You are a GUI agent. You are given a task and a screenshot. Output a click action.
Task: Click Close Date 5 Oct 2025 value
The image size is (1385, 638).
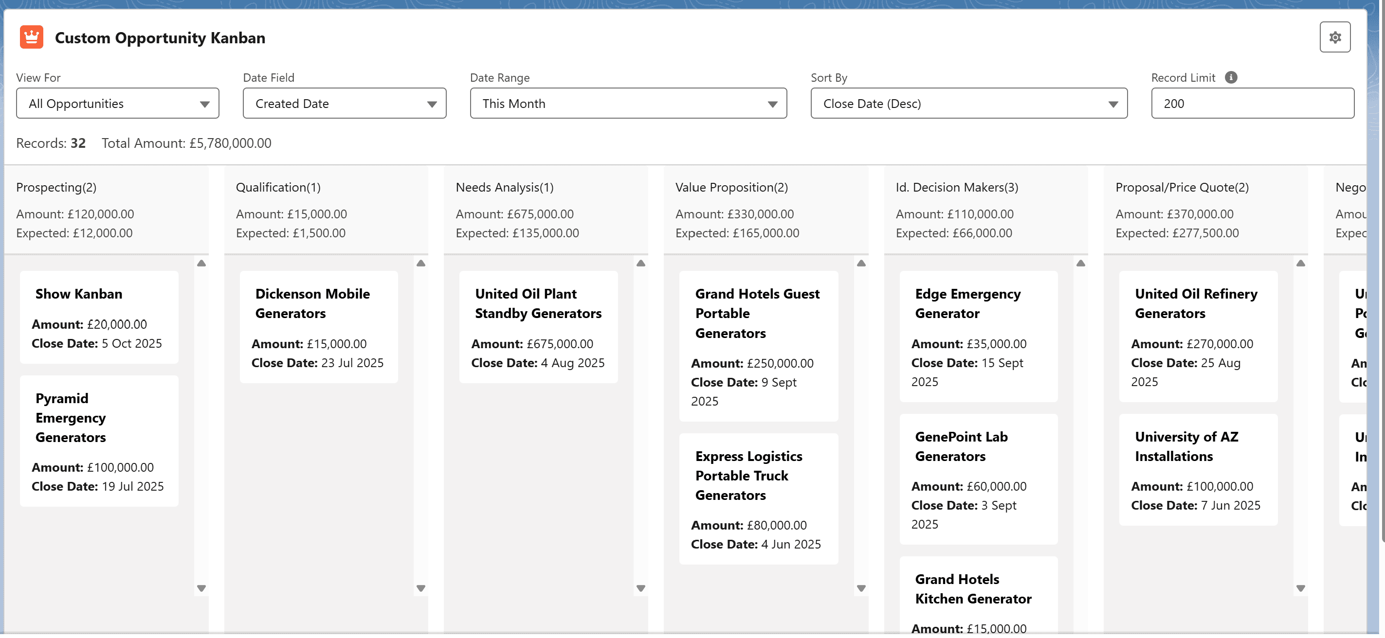[132, 344]
